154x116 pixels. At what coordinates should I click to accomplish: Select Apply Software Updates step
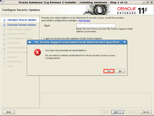[x=19, y=29]
